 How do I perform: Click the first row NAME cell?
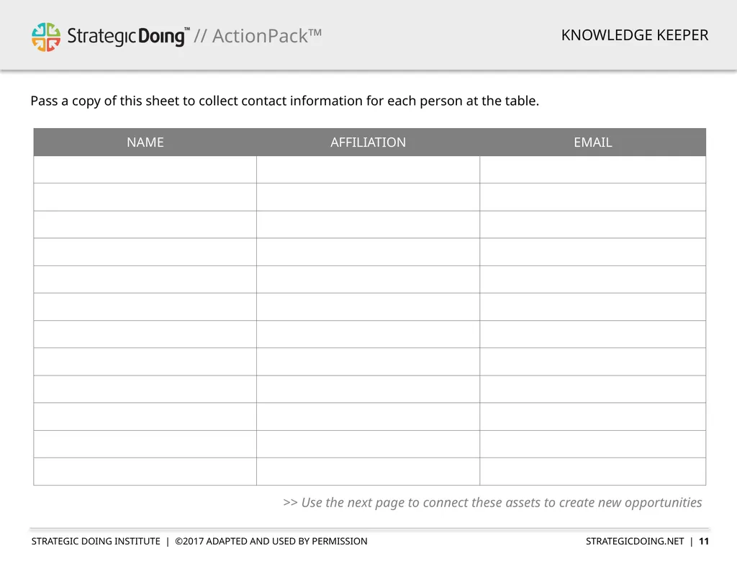pos(145,170)
